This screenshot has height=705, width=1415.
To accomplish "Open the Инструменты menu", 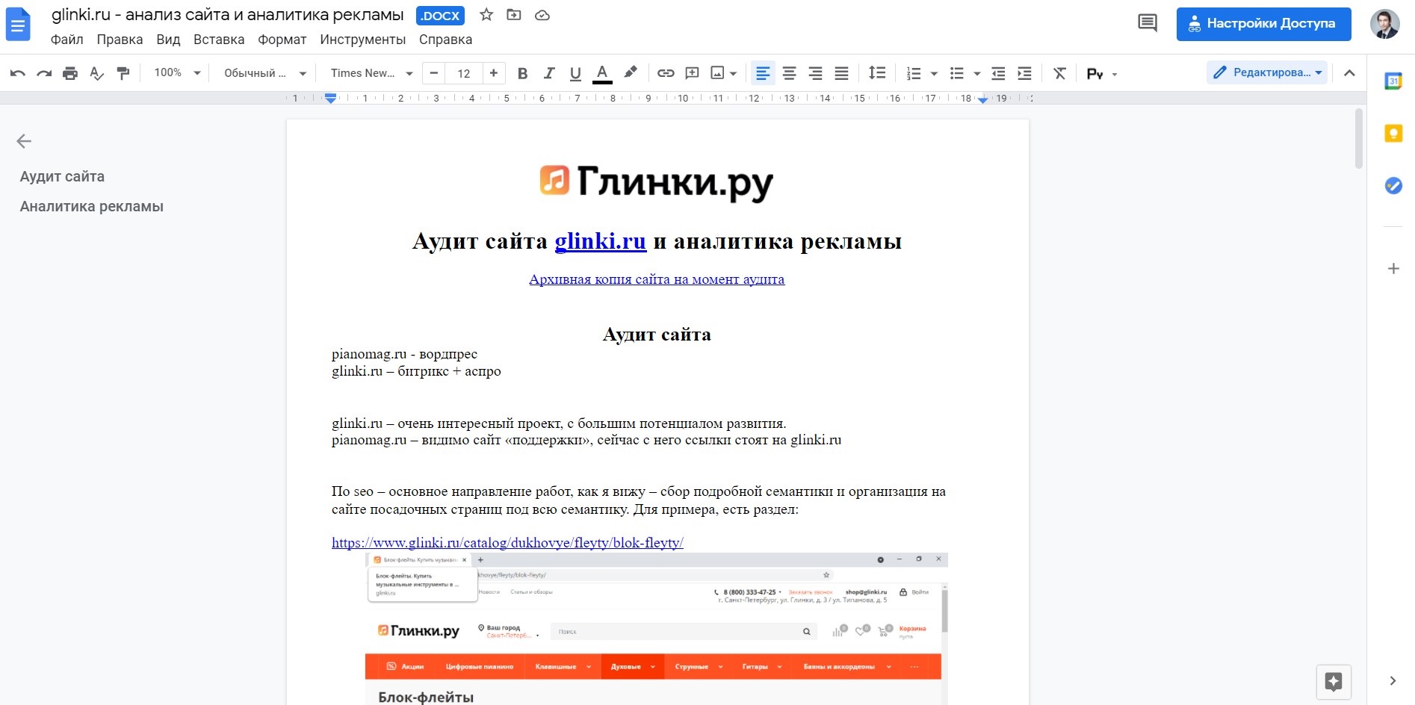I will point(364,40).
